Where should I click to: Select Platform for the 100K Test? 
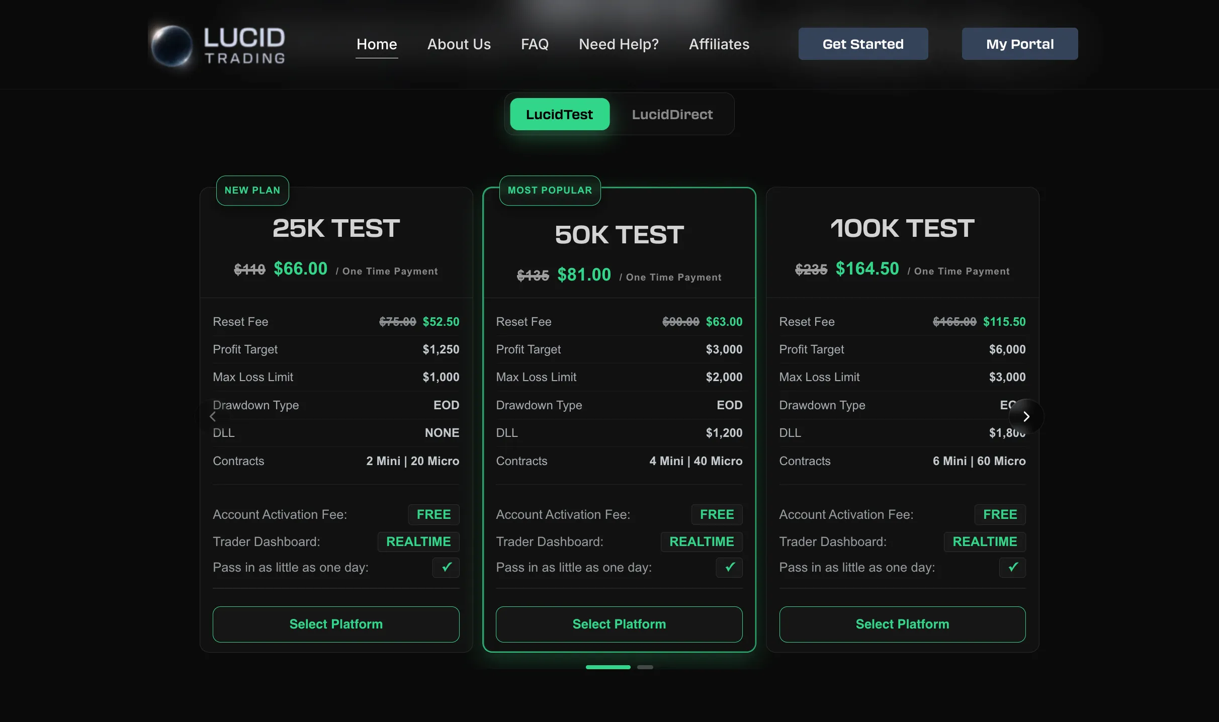point(902,624)
